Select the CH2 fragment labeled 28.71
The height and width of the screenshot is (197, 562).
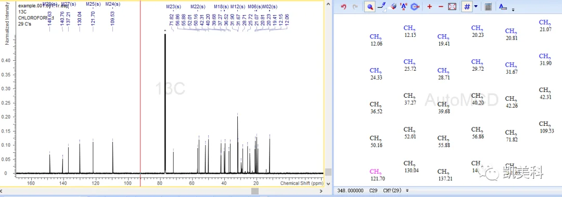443,74
